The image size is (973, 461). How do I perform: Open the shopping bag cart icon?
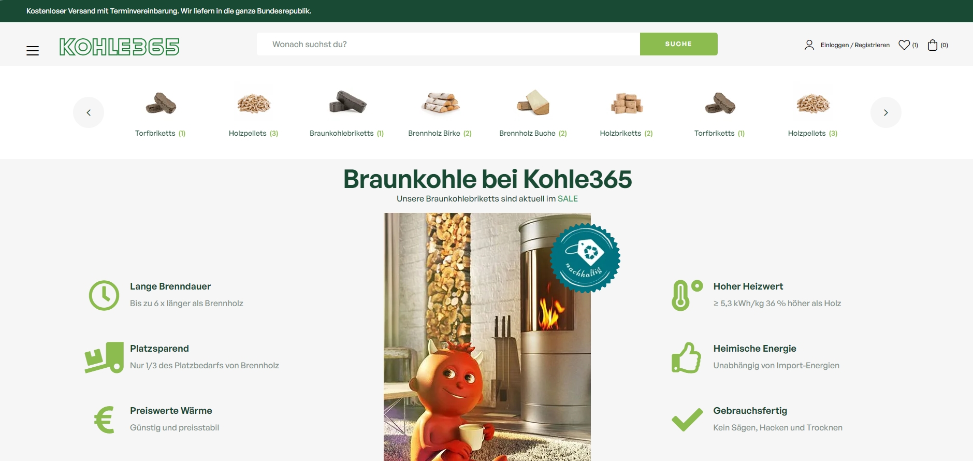933,45
